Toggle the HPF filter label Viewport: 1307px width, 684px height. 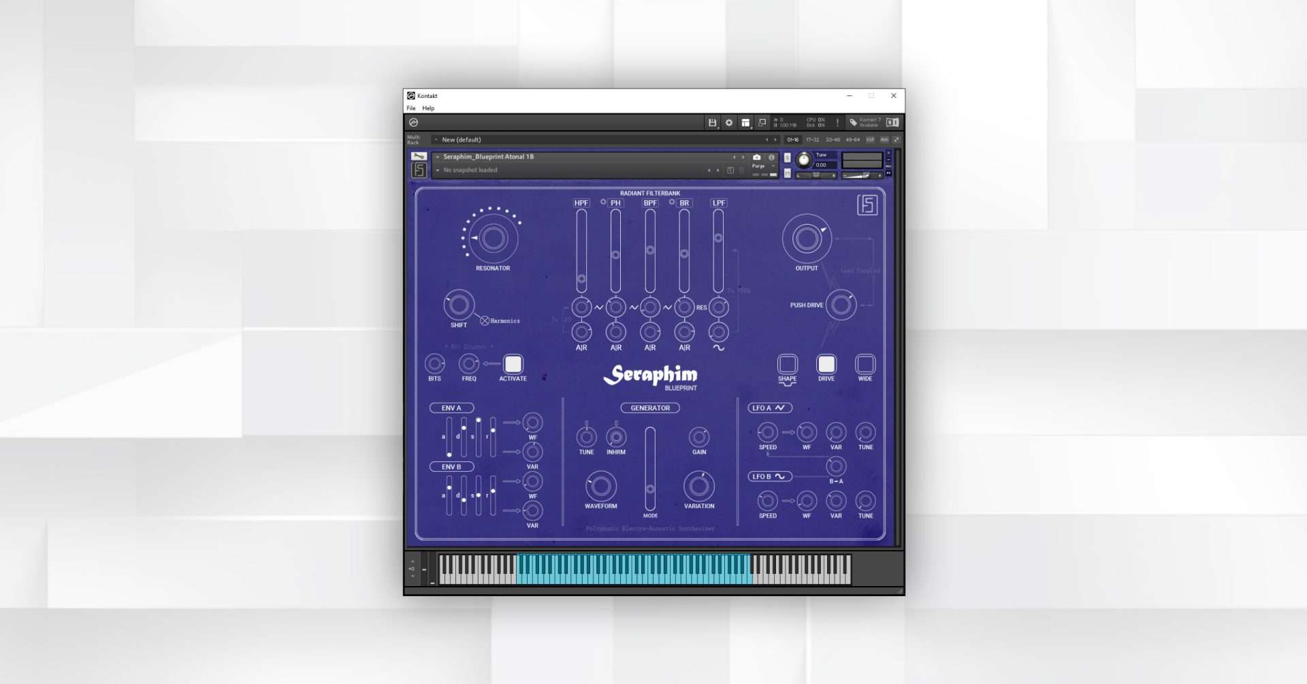pyautogui.click(x=581, y=203)
